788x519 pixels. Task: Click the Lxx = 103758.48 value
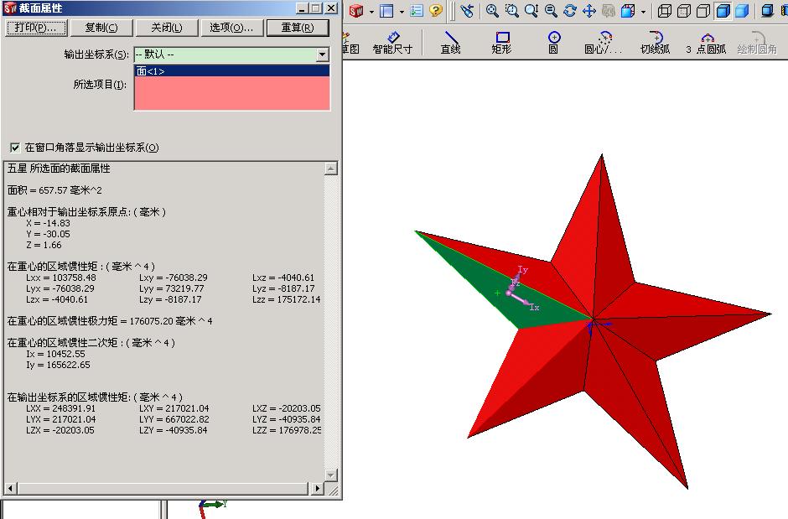pyautogui.click(x=61, y=278)
